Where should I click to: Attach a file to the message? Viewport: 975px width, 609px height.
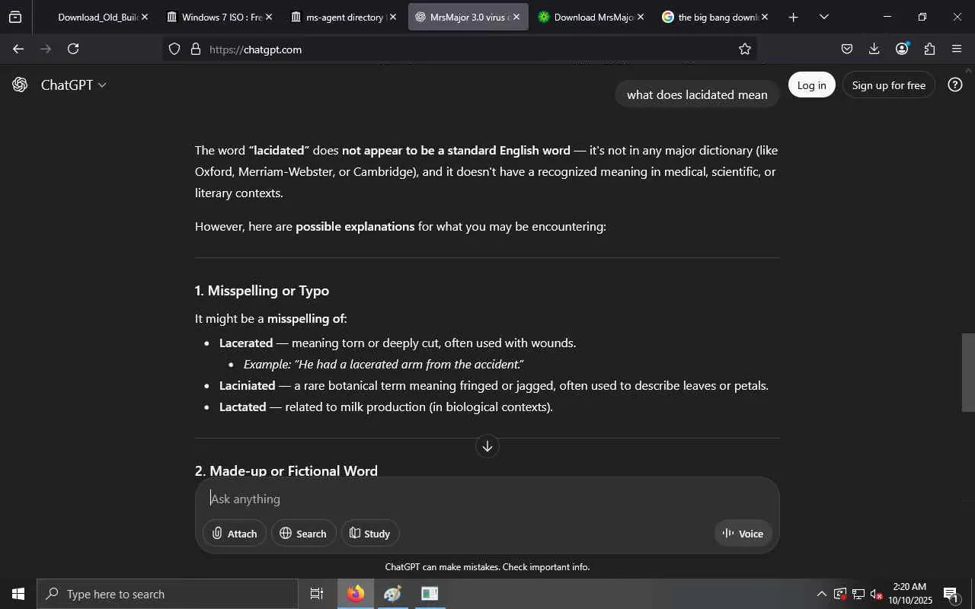[x=235, y=534]
